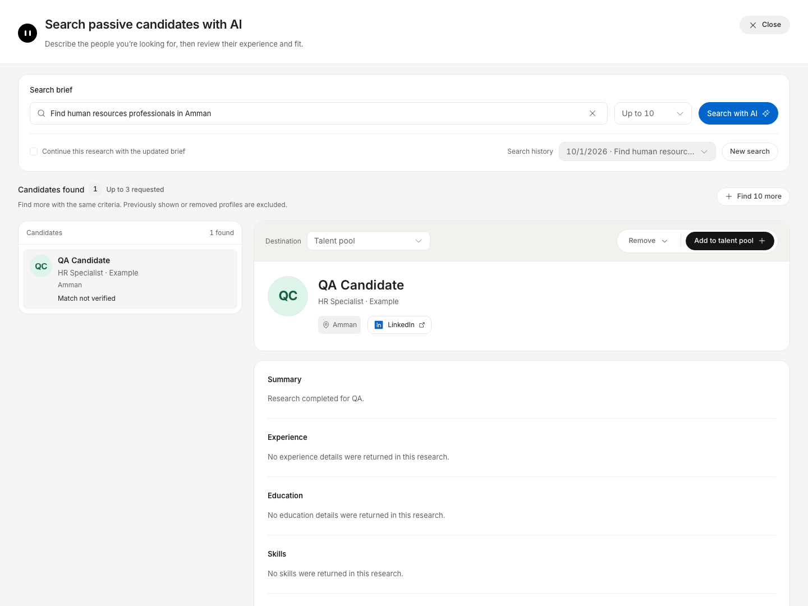808x606 pixels.
Task: Click the LinkedIn logo icon
Action: pos(379,325)
